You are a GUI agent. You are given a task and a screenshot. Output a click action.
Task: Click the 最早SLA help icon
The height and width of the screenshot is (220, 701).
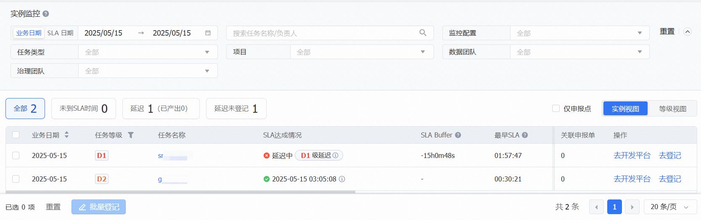(x=525, y=135)
